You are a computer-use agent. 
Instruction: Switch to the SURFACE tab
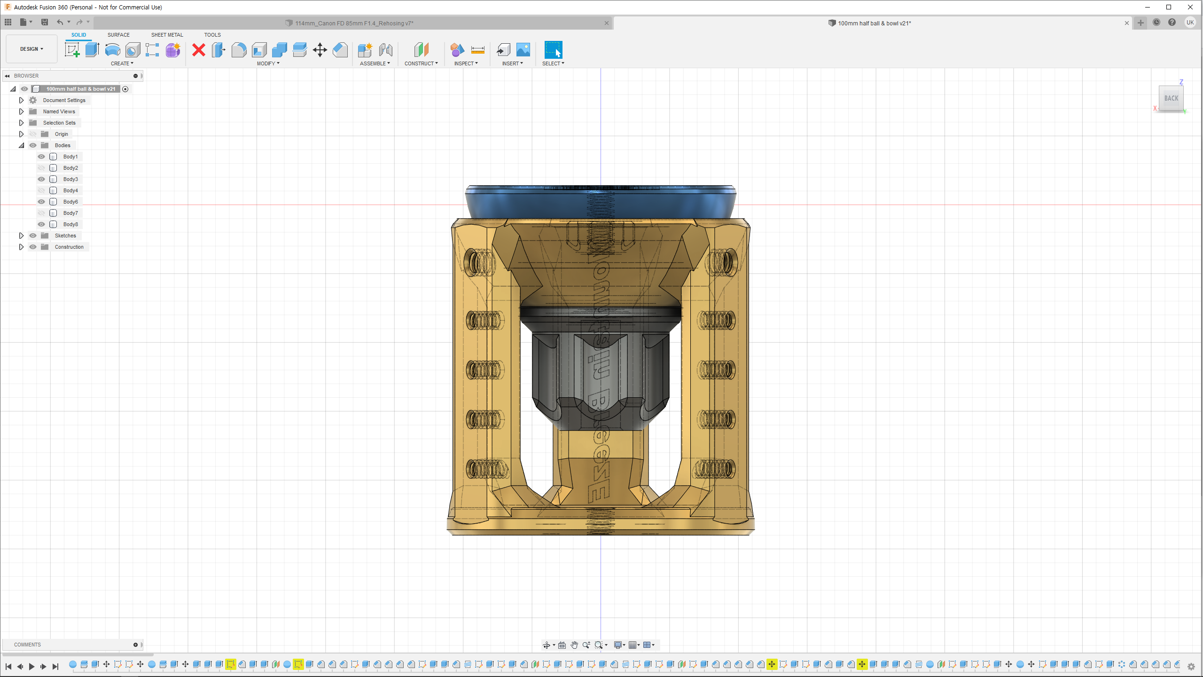118,35
